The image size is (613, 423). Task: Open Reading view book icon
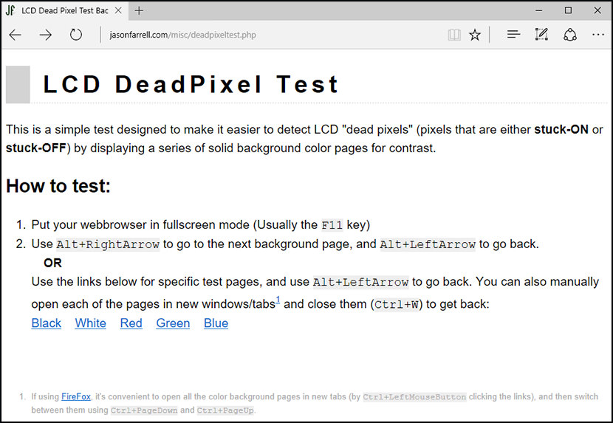click(x=454, y=35)
